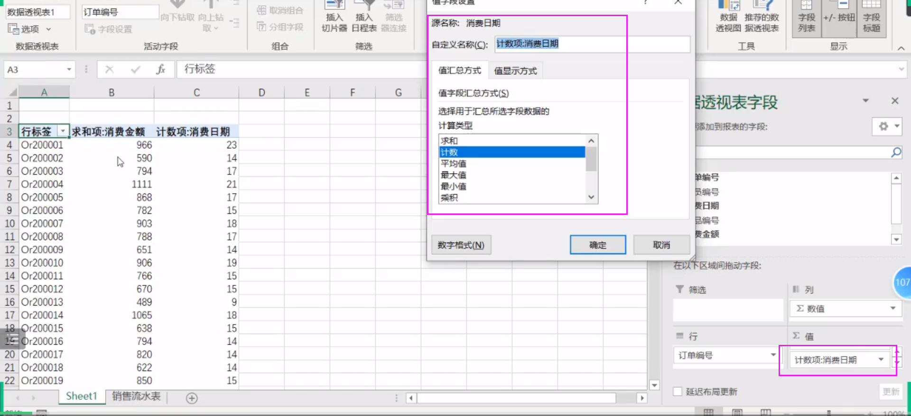This screenshot has height=416, width=911.
Task: Click the zoom slider on the status bar
Action: tap(828, 413)
